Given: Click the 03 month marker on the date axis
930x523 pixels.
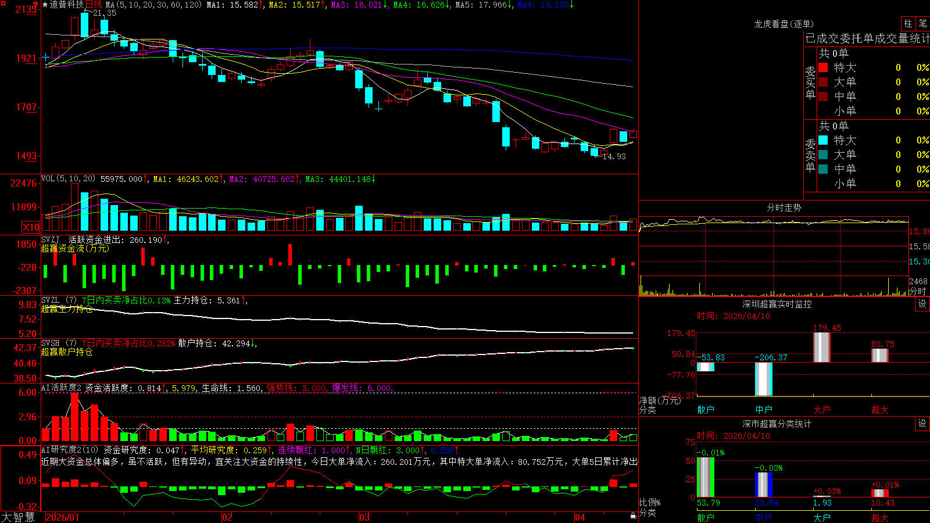Looking at the screenshot, I should point(364,517).
